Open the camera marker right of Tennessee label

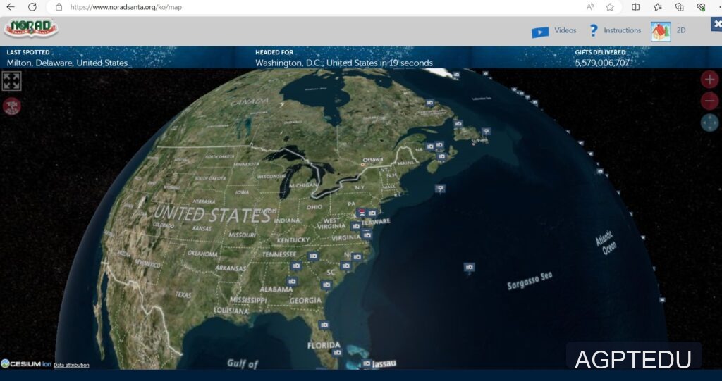[313, 256]
